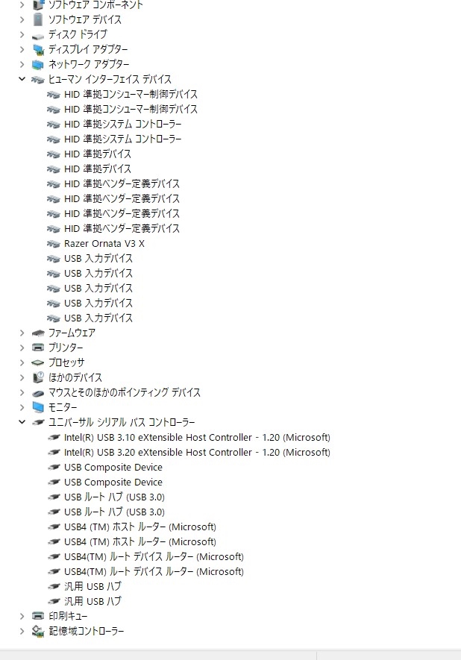
Task: Select the ディスプレイ アダプター card icon
Action: [38, 50]
